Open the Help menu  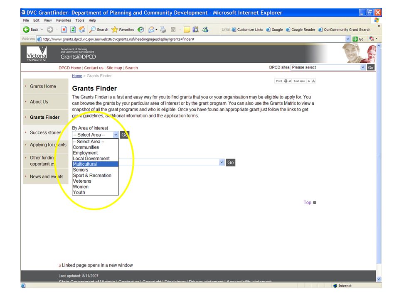[92, 20]
